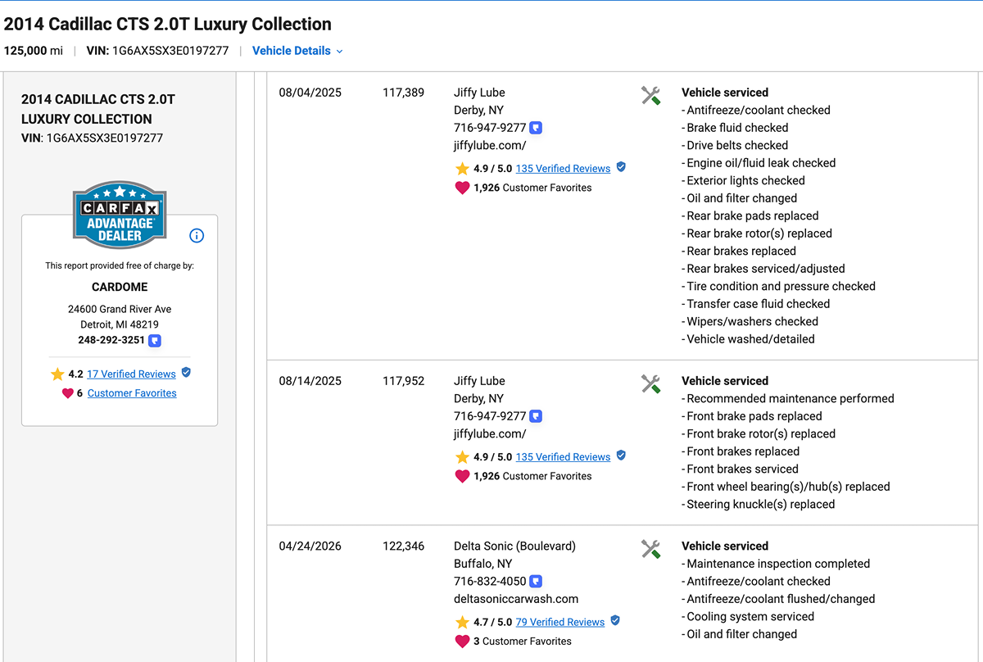Click phone icon for 08/14/2025 Jiffy Lube entry
This screenshot has height=662, width=983.
(x=536, y=416)
